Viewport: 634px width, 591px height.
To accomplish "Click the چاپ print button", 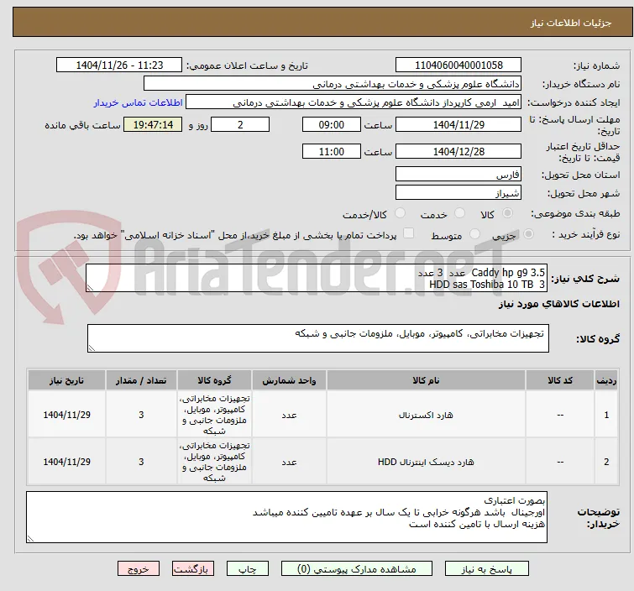I will [248, 569].
